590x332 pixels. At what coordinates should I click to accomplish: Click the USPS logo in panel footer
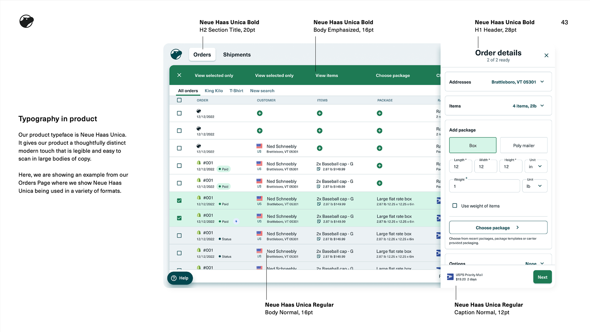pos(450,277)
